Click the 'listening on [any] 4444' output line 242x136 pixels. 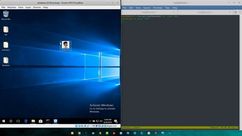click(x=137, y=19)
